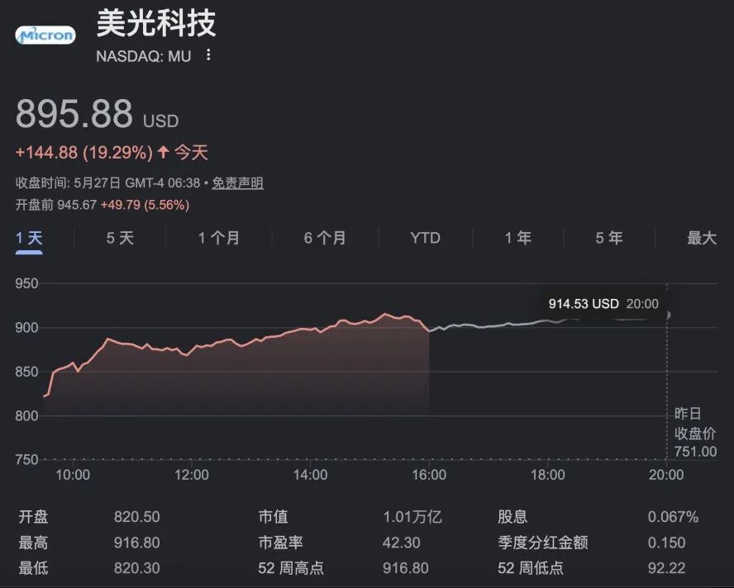734x588 pixels.
Task: Click the Micron logo icon
Action: (45, 35)
